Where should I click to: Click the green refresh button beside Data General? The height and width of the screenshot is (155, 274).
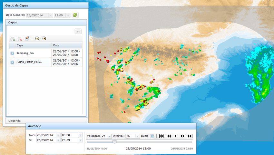[x=75, y=15]
